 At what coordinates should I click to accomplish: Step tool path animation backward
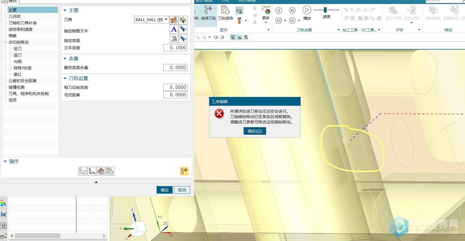(279, 10)
